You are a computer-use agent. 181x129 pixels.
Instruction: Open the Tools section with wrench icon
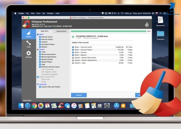[29, 44]
